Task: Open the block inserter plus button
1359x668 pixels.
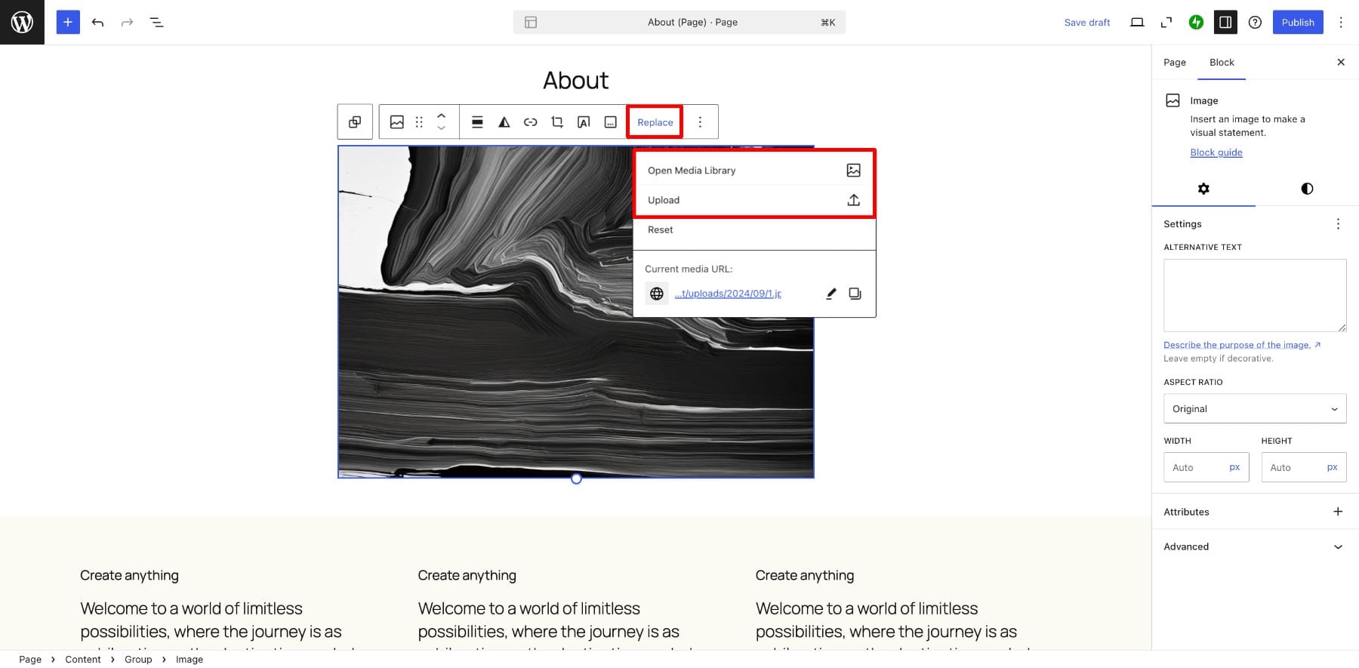Action: coord(68,22)
